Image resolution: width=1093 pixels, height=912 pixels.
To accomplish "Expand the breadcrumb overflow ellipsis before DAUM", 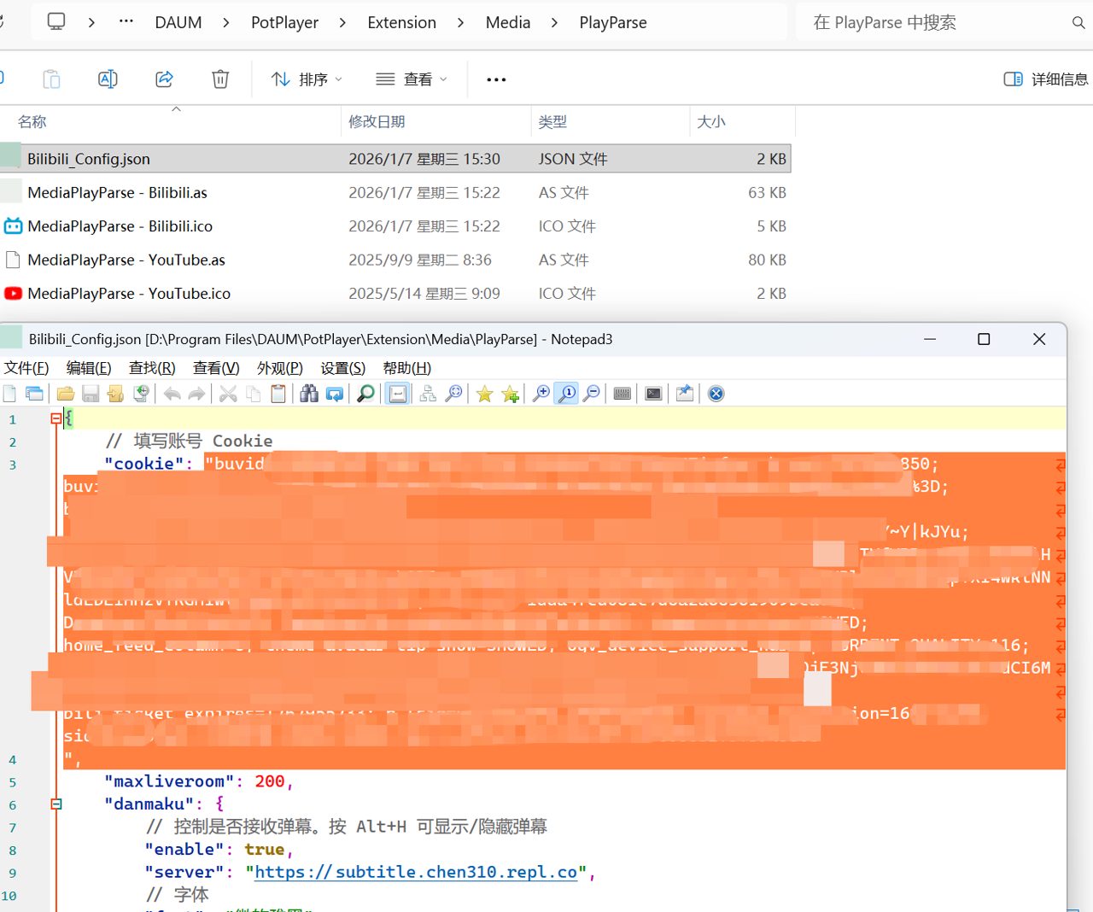I will click(x=126, y=21).
